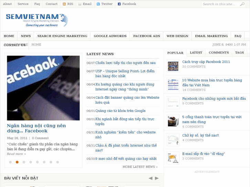This screenshot has height=187, width=250.
Task: Click '30 COMMENTS' under Facebook 2011 post
Action: tap(194, 67)
